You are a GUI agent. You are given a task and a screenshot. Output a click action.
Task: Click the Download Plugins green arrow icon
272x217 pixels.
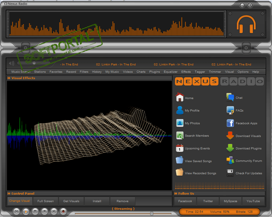point(230,148)
